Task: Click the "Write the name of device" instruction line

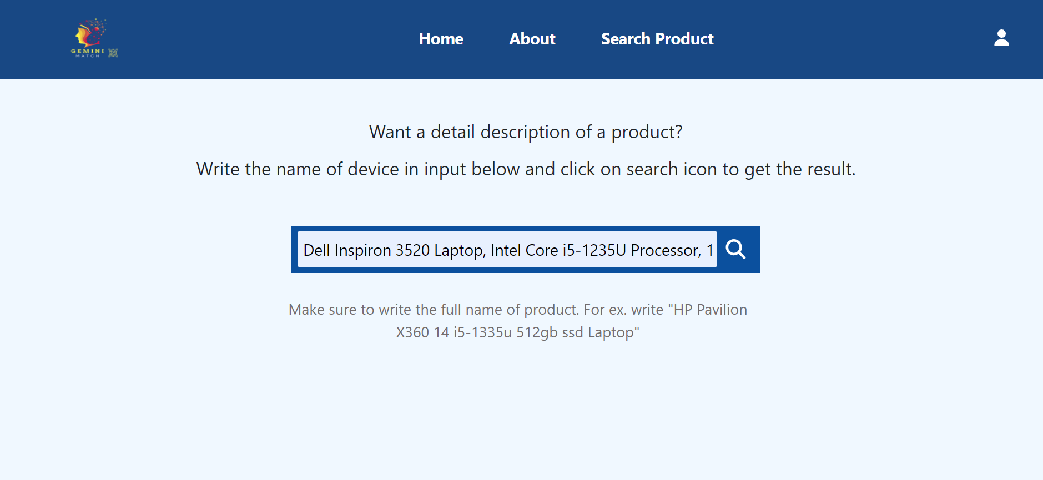Action: (526, 169)
